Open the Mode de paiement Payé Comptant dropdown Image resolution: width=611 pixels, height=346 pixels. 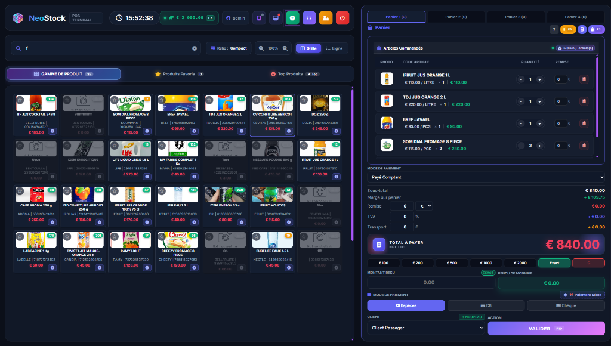click(486, 177)
